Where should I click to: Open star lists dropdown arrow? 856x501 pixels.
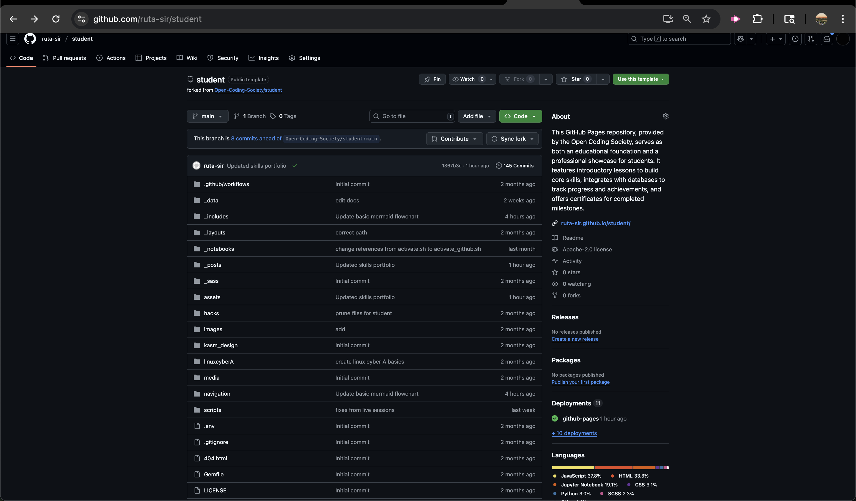tap(603, 79)
